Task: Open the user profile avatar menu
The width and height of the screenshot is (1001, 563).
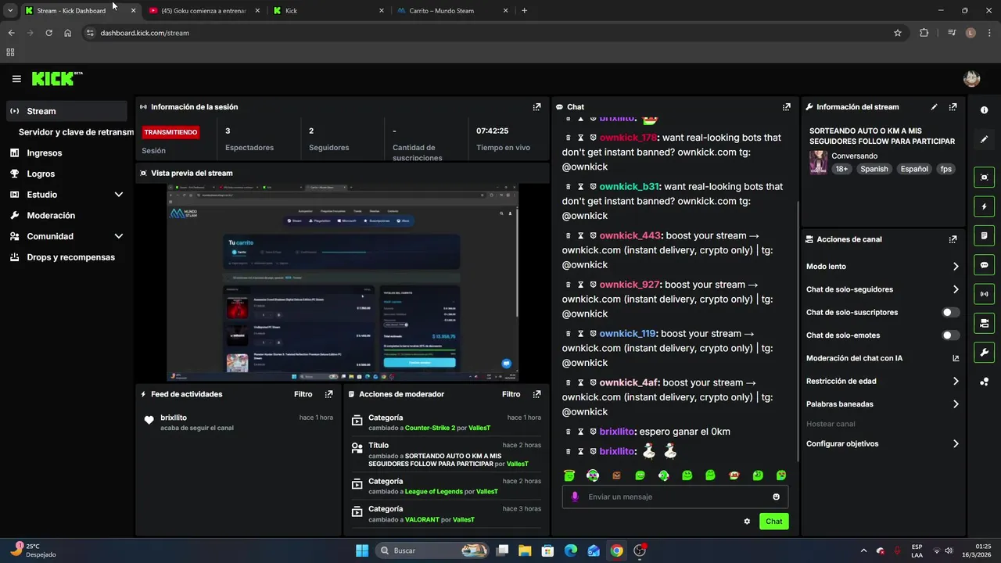Action: [971, 78]
